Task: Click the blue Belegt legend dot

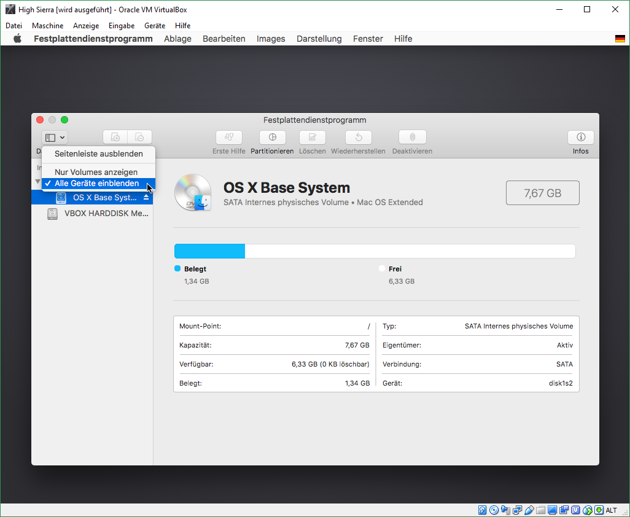Action: [177, 268]
